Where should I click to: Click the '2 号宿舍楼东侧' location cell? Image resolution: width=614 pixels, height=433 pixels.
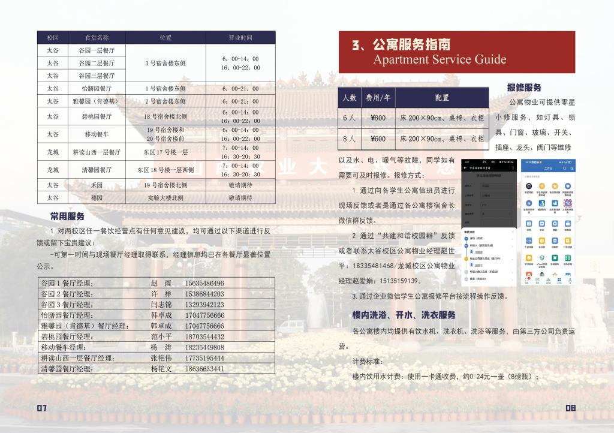[165, 101]
